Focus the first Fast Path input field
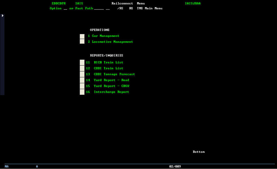This screenshot has height=169, width=277. click(x=99, y=8)
